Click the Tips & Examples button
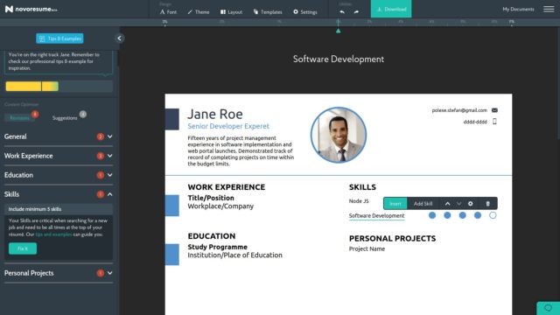This screenshot has height=315, width=560. (x=59, y=38)
